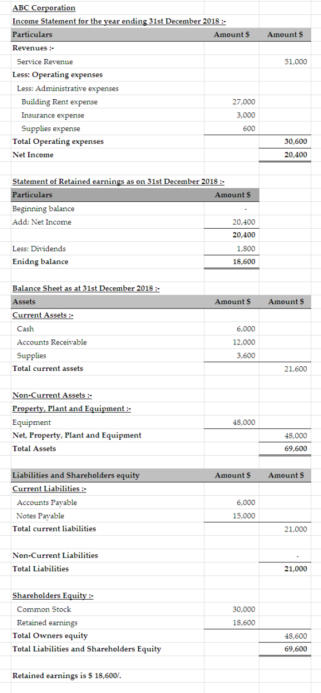Click the 'Total current assets' label

[48, 369]
